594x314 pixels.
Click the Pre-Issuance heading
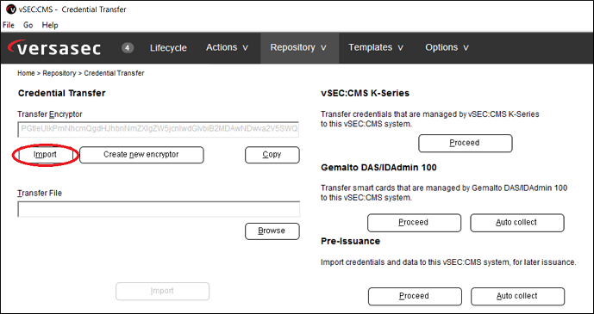(350, 241)
